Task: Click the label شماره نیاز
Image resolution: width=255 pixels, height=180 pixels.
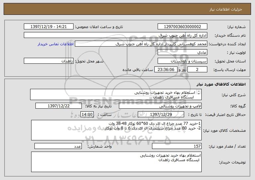Action: coord(236,27)
